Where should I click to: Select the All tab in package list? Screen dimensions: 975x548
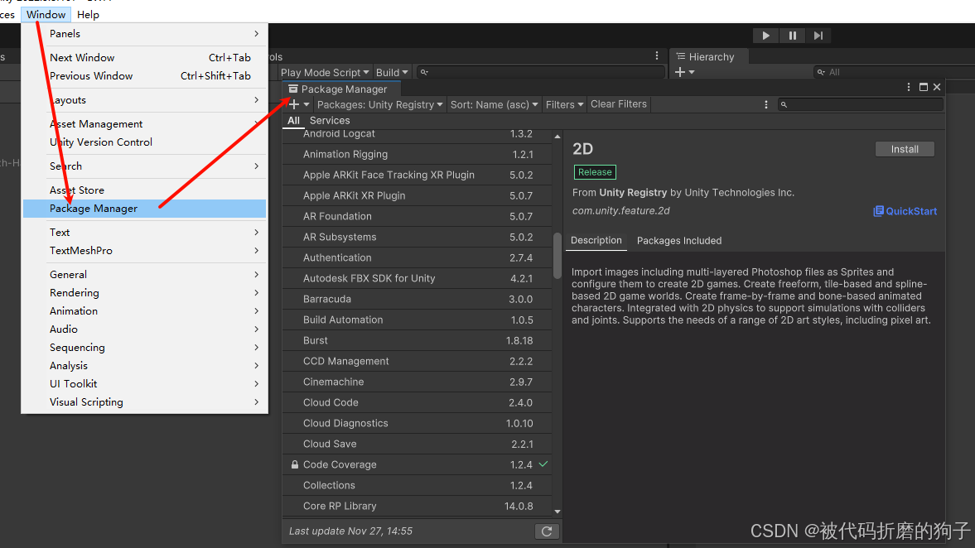pos(293,121)
